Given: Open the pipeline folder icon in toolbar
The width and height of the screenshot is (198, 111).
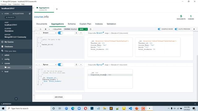Looking at the screenshot, I should click(41, 29).
